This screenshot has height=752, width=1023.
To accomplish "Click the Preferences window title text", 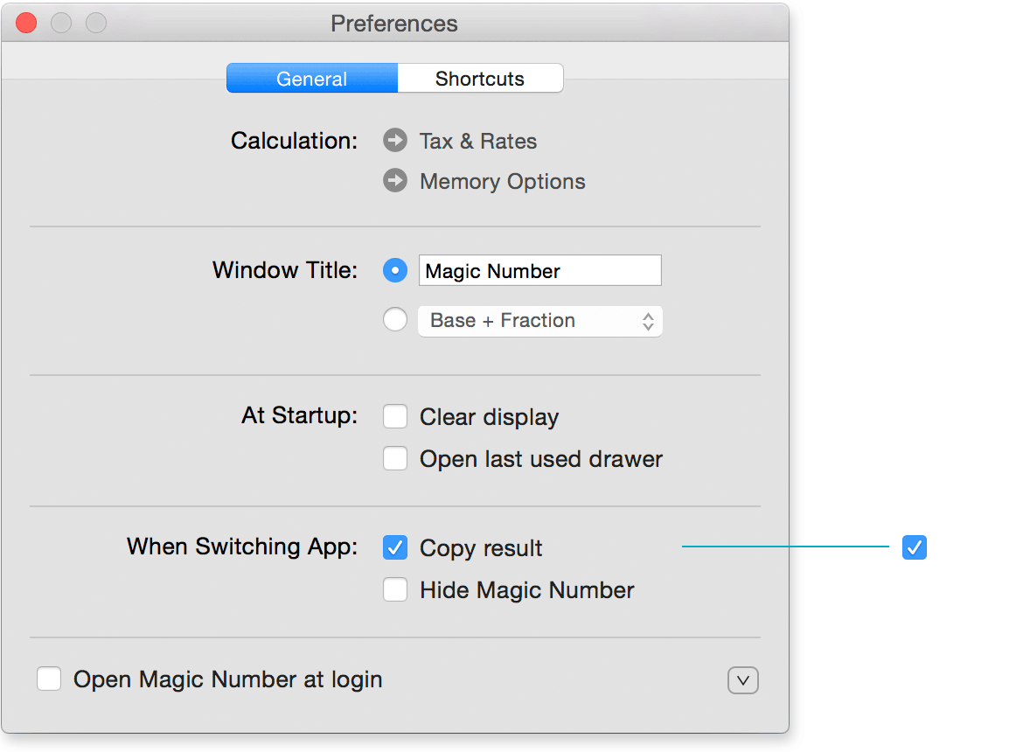I will pyautogui.click(x=394, y=24).
